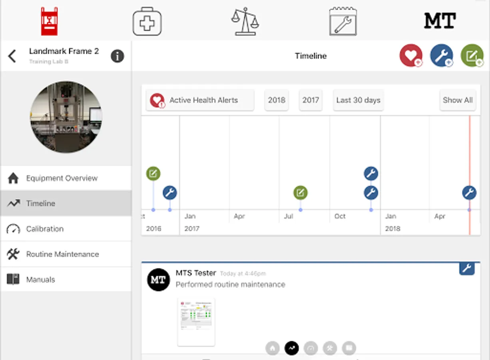
Task: Tap the manual book dot in bottom pager
Action: (349, 348)
